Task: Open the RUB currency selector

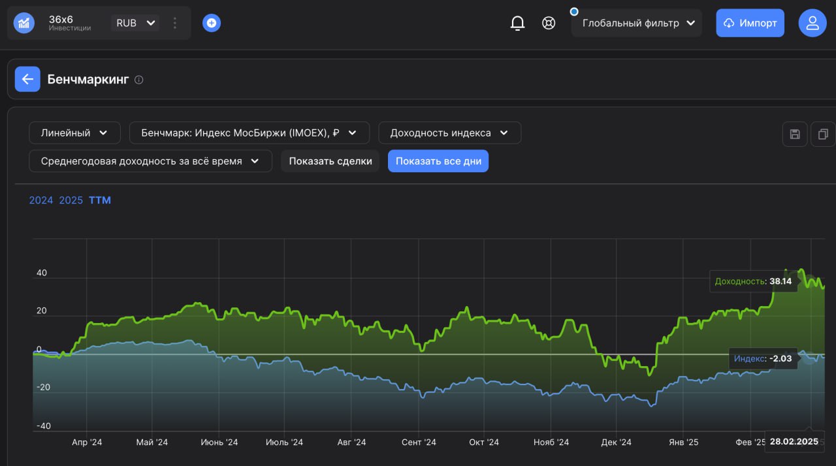Action: coord(135,23)
